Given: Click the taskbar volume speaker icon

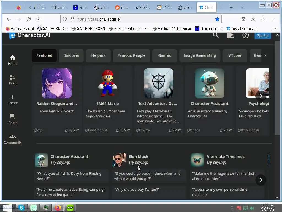Looking at the screenshot, I should [252, 208].
